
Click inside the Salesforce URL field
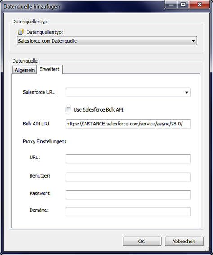(124, 92)
